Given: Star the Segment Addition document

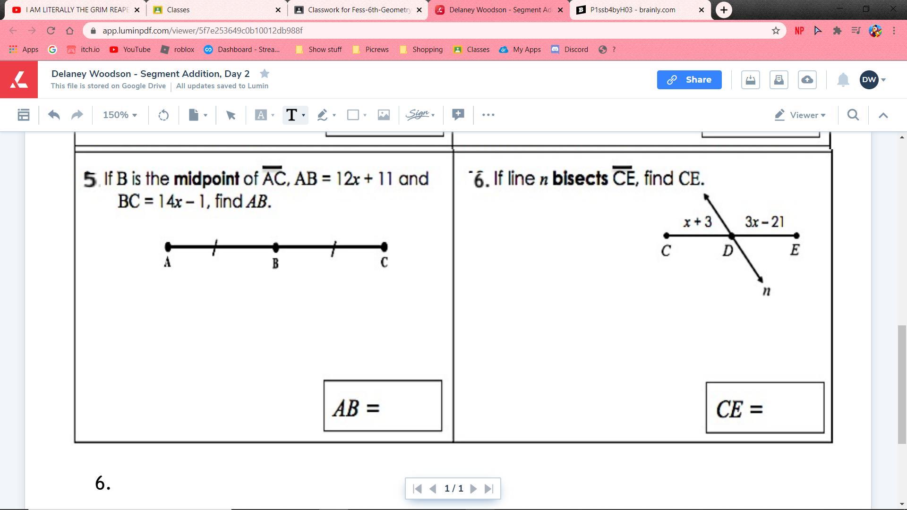Looking at the screenshot, I should (x=265, y=74).
